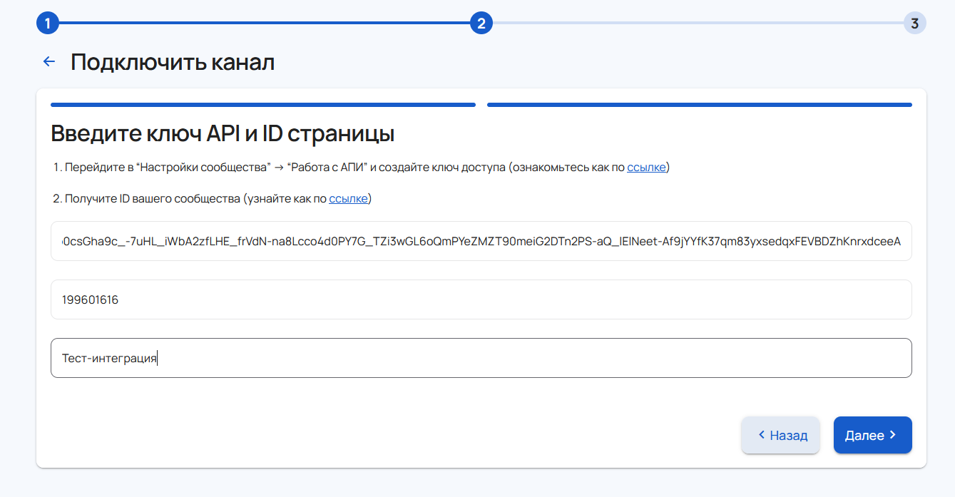Open the ссылке link for creating access key
This screenshot has width=955, height=497.
pos(646,168)
